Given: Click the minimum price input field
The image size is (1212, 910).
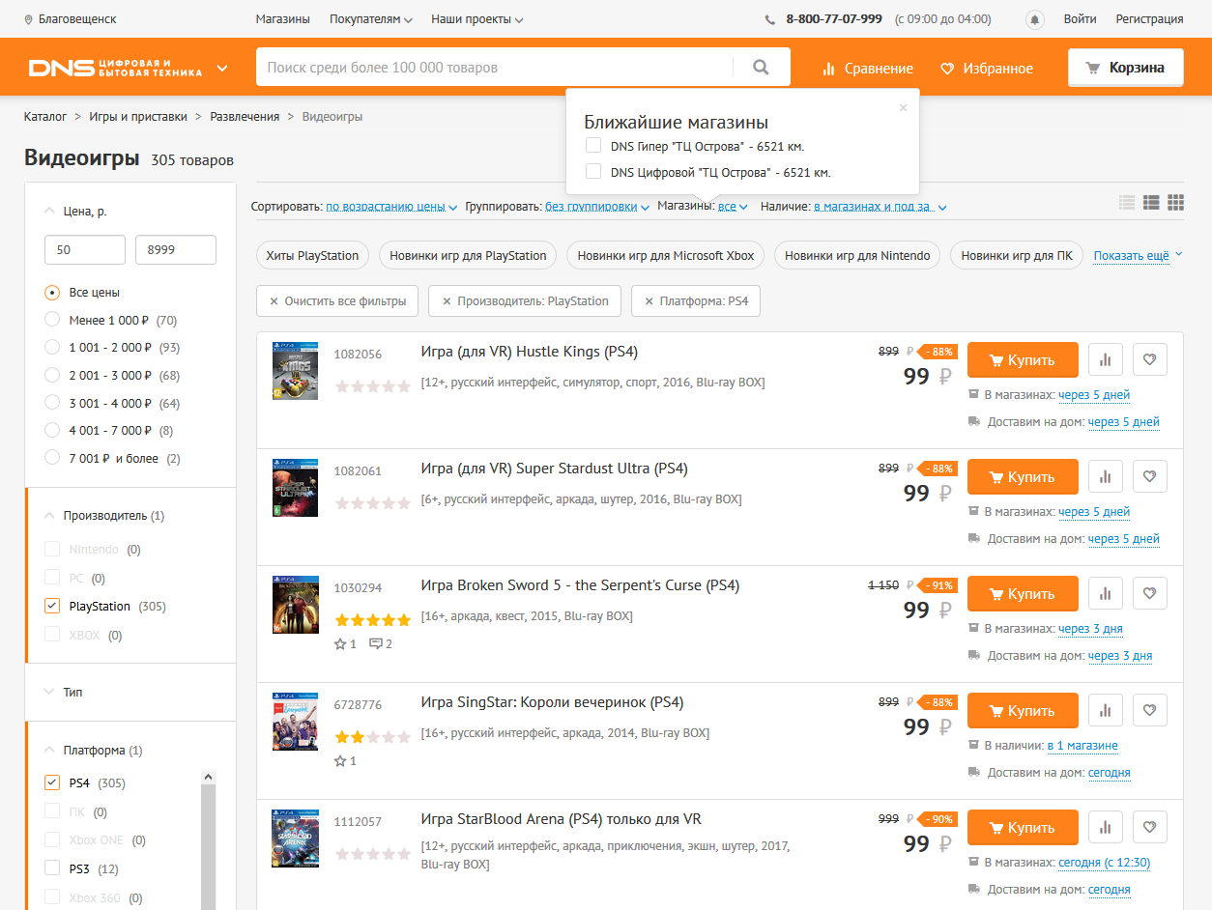Looking at the screenshot, I should pyautogui.click(x=84, y=250).
